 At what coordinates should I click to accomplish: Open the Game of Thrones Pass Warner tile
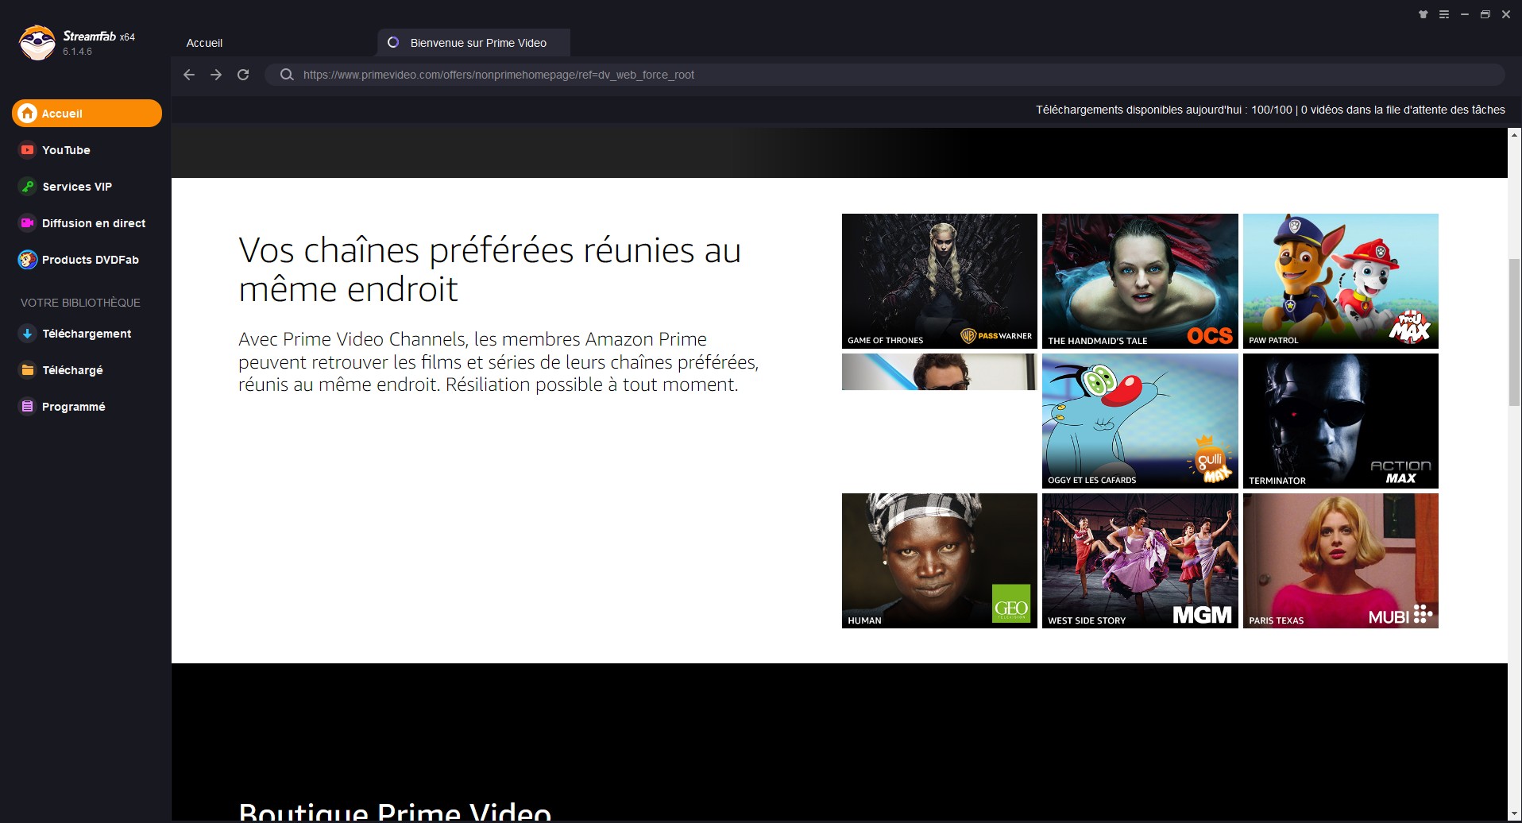pos(939,281)
